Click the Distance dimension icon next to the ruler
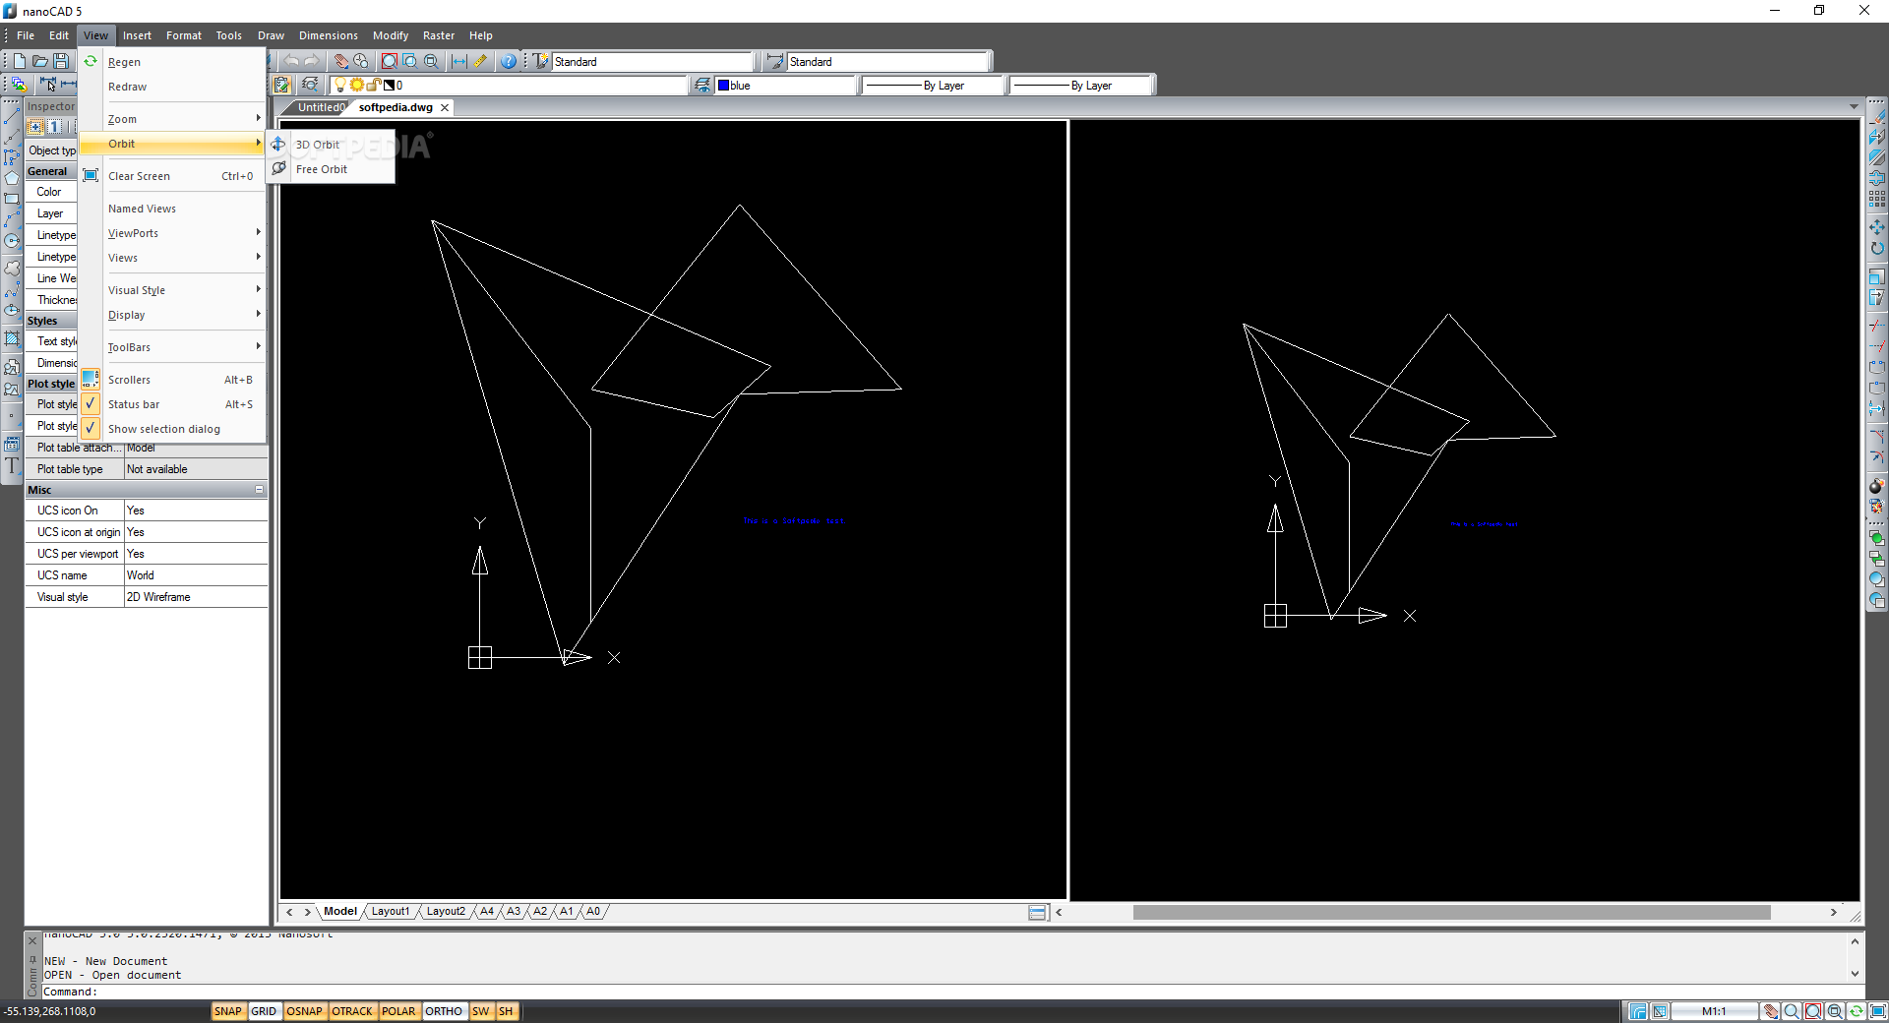 (459, 61)
